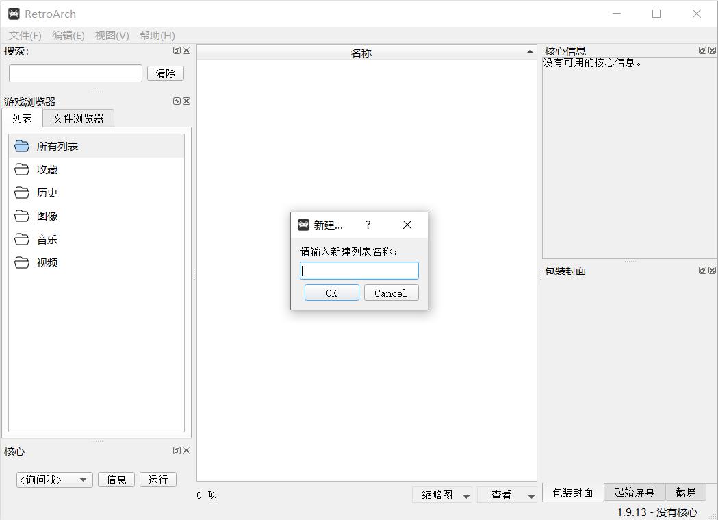
Task: Undock the 游戏浏览器 panel
Action: tap(177, 101)
